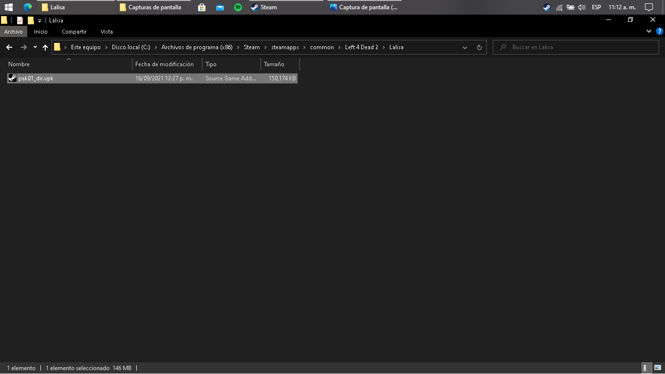
Task: Switch to the Compartir ribbon tab
Action: [x=74, y=32]
